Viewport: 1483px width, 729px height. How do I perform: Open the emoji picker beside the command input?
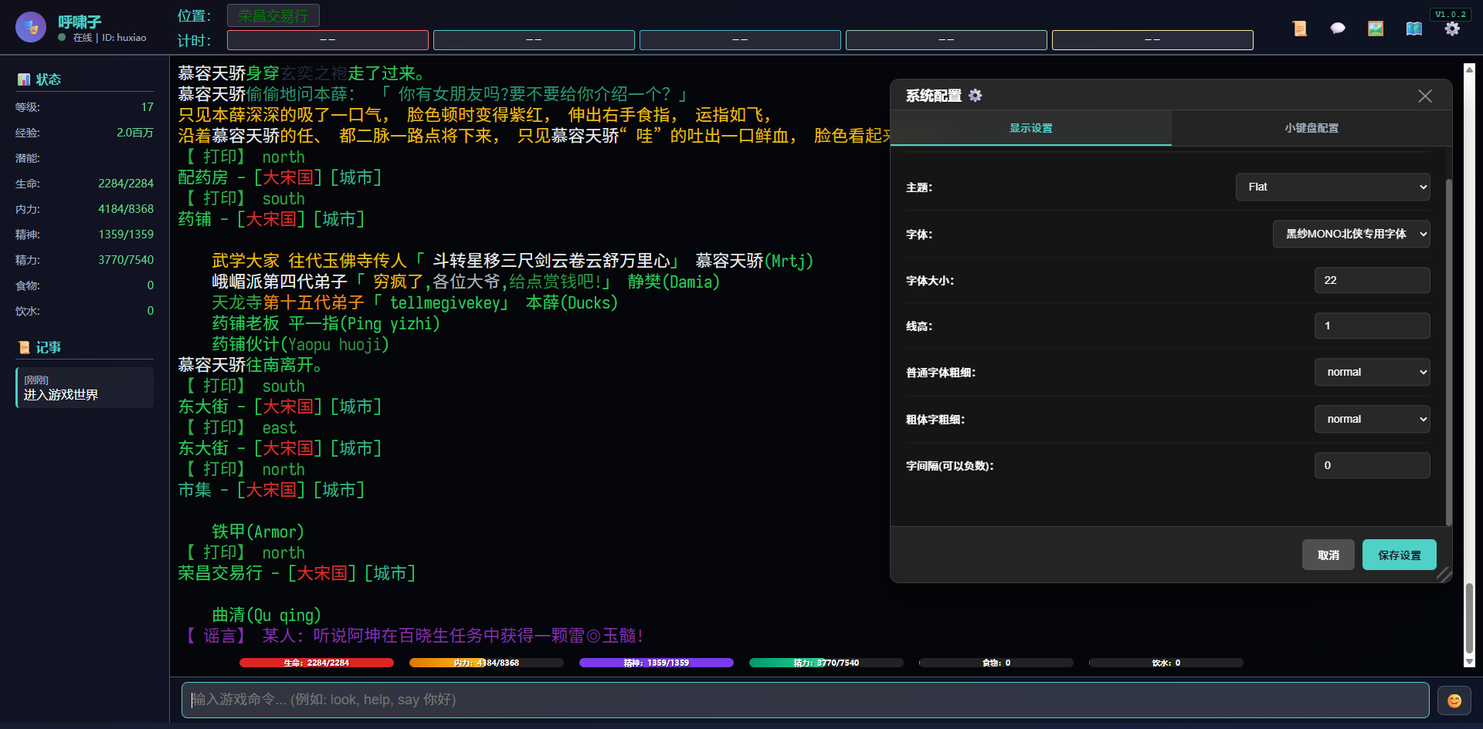click(x=1453, y=700)
